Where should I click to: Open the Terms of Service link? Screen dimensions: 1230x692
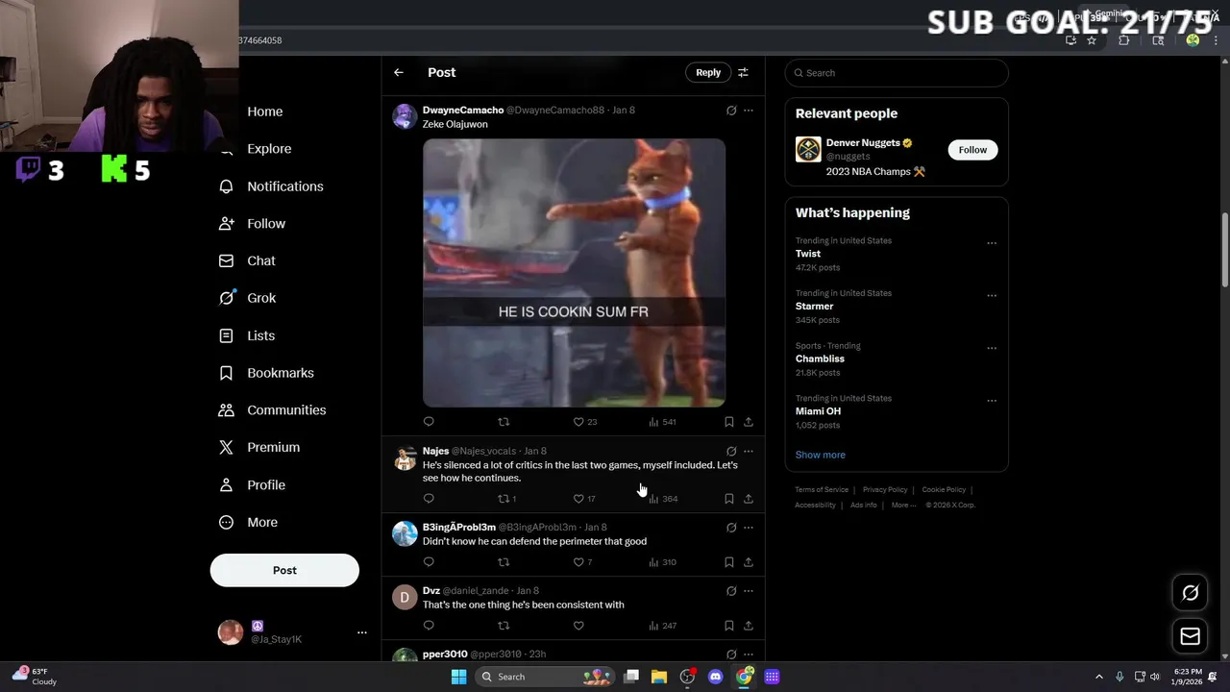tap(822, 490)
